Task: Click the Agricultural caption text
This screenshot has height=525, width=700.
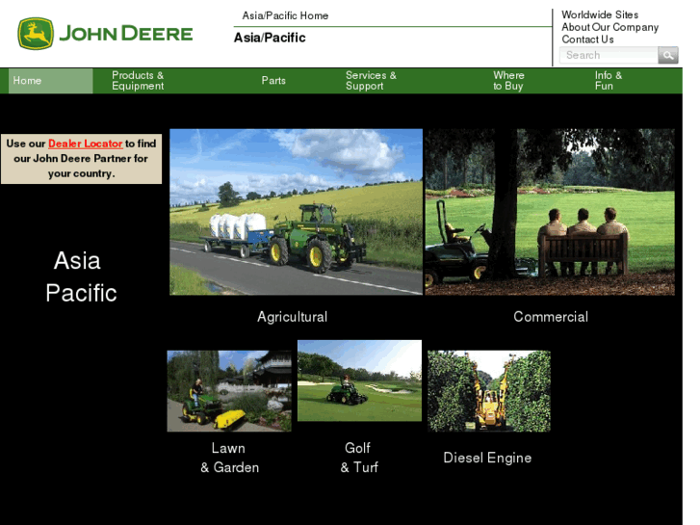Action: [292, 317]
